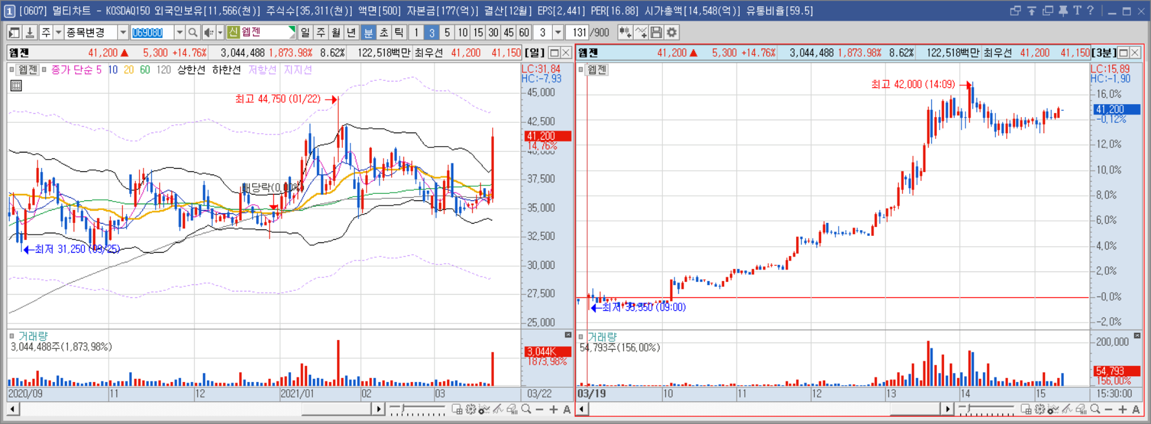Click data table grid icon in left chart
This screenshot has width=1151, height=424.
[16, 85]
